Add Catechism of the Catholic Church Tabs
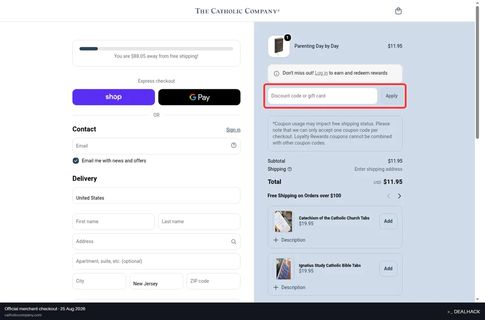The image size is (485, 320). coord(388,221)
